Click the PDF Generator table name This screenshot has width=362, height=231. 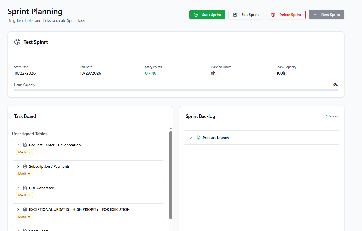[x=41, y=188]
